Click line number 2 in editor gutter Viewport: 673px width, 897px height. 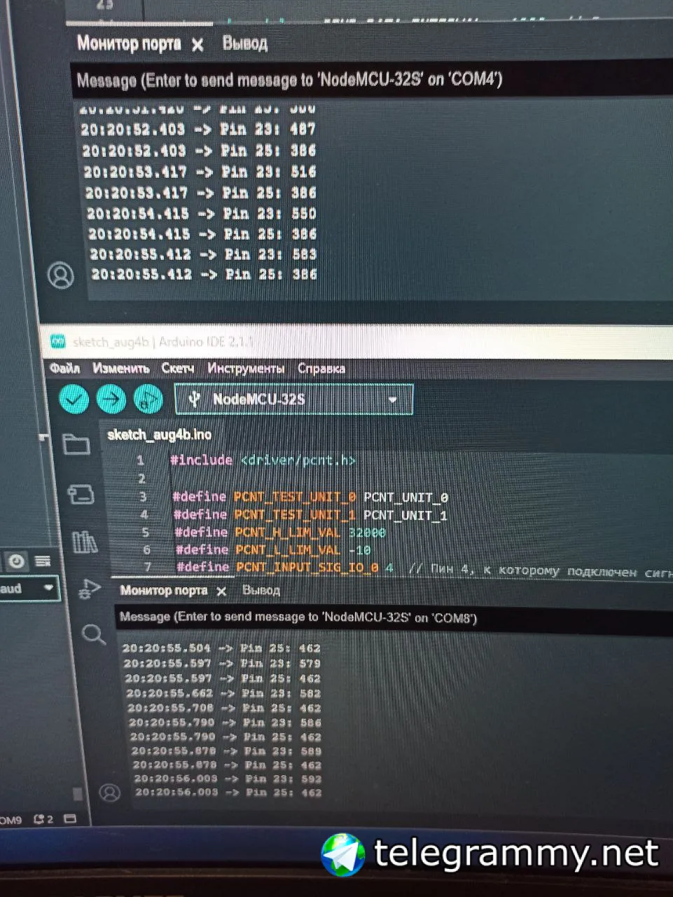tap(141, 478)
